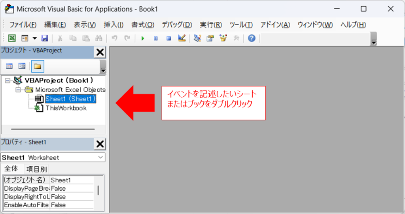The image size is (405, 214).
Task: Select ThisWorkbook in project tree
Action: (66, 108)
